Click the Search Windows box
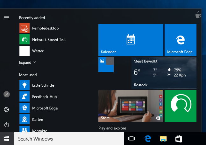Image resolution: width=206 pixels, height=145 pixels. pyautogui.click(x=69, y=139)
